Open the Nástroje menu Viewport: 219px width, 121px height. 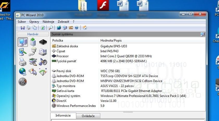(x=48, y=22)
